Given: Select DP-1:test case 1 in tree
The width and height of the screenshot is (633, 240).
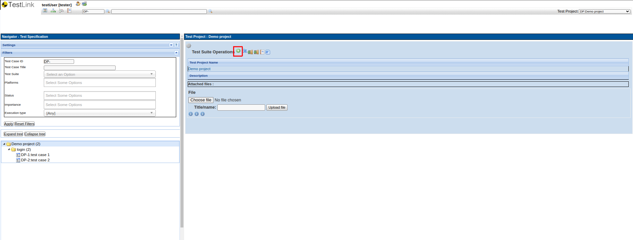Looking at the screenshot, I should (x=35, y=155).
